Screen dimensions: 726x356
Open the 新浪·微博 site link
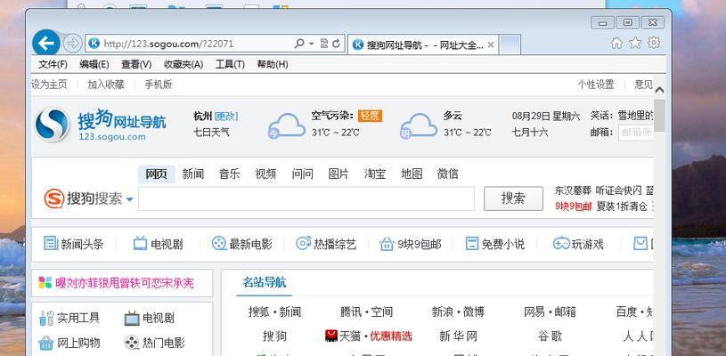[x=458, y=312]
